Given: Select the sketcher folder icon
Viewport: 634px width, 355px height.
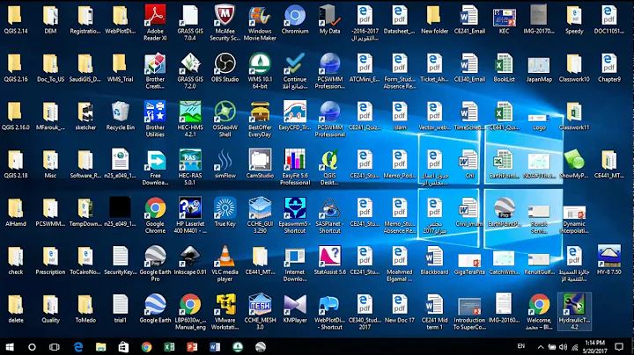Looking at the screenshot, I should pos(85,116).
